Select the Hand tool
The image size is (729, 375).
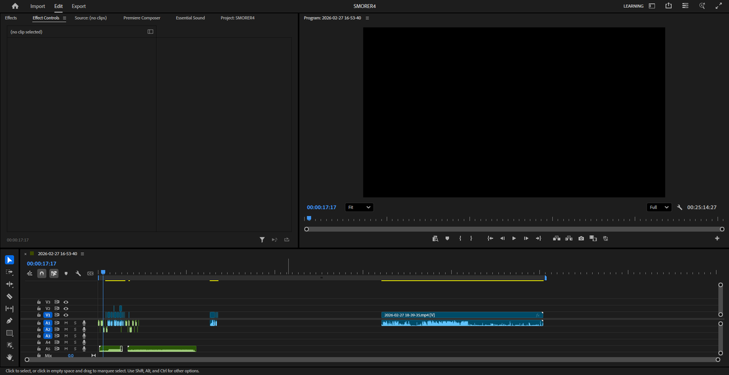[x=9, y=357]
